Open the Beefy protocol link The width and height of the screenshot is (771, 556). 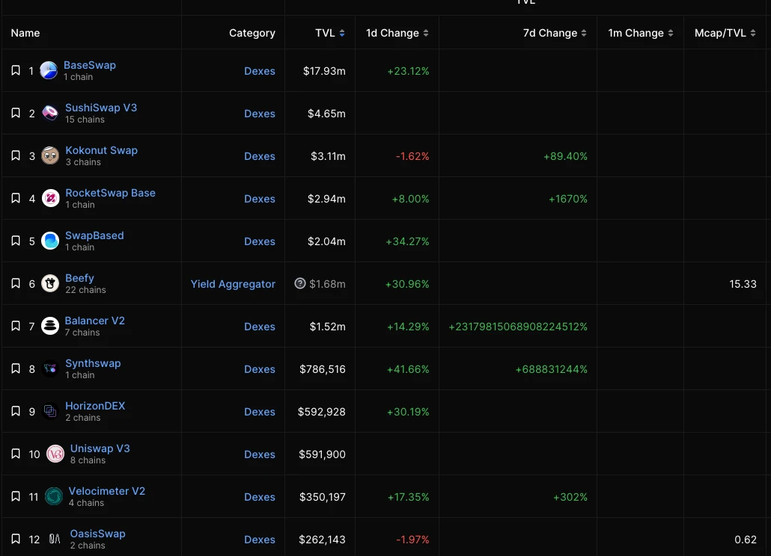[x=79, y=278]
